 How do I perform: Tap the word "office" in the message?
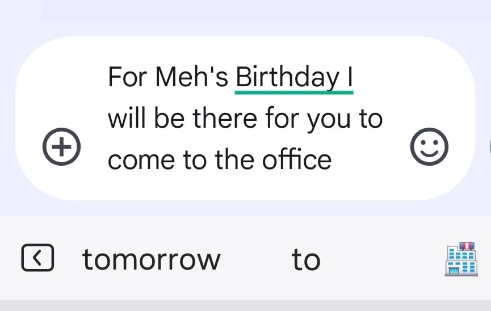tap(297, 160)
